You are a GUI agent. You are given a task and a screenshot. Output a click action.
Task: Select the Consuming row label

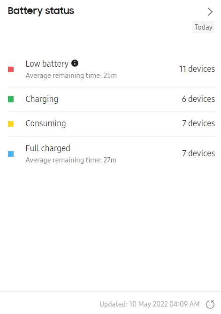(46, 124)
